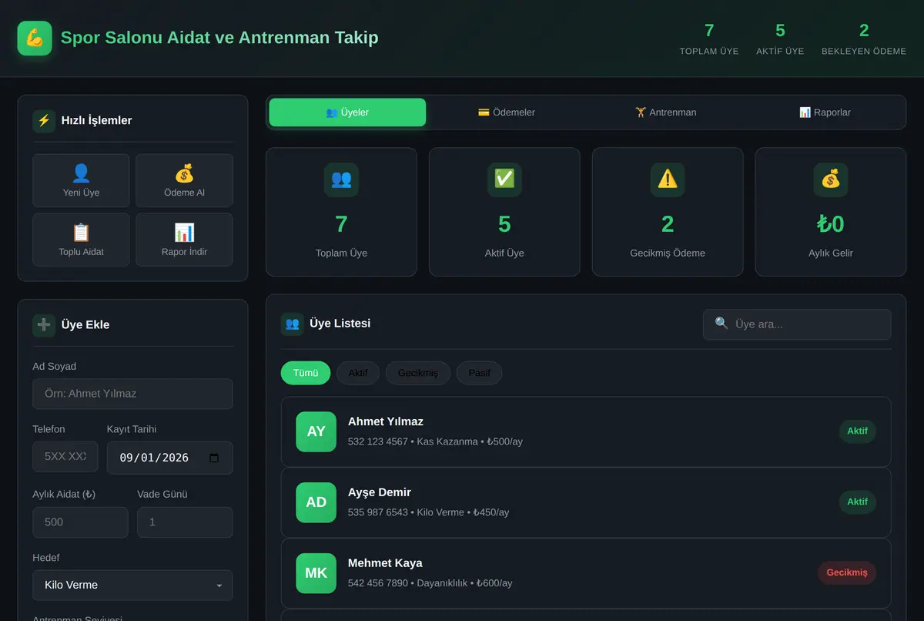
Task: Click the Aktif Üye green checkmark icon
Action: coord(504,180)
